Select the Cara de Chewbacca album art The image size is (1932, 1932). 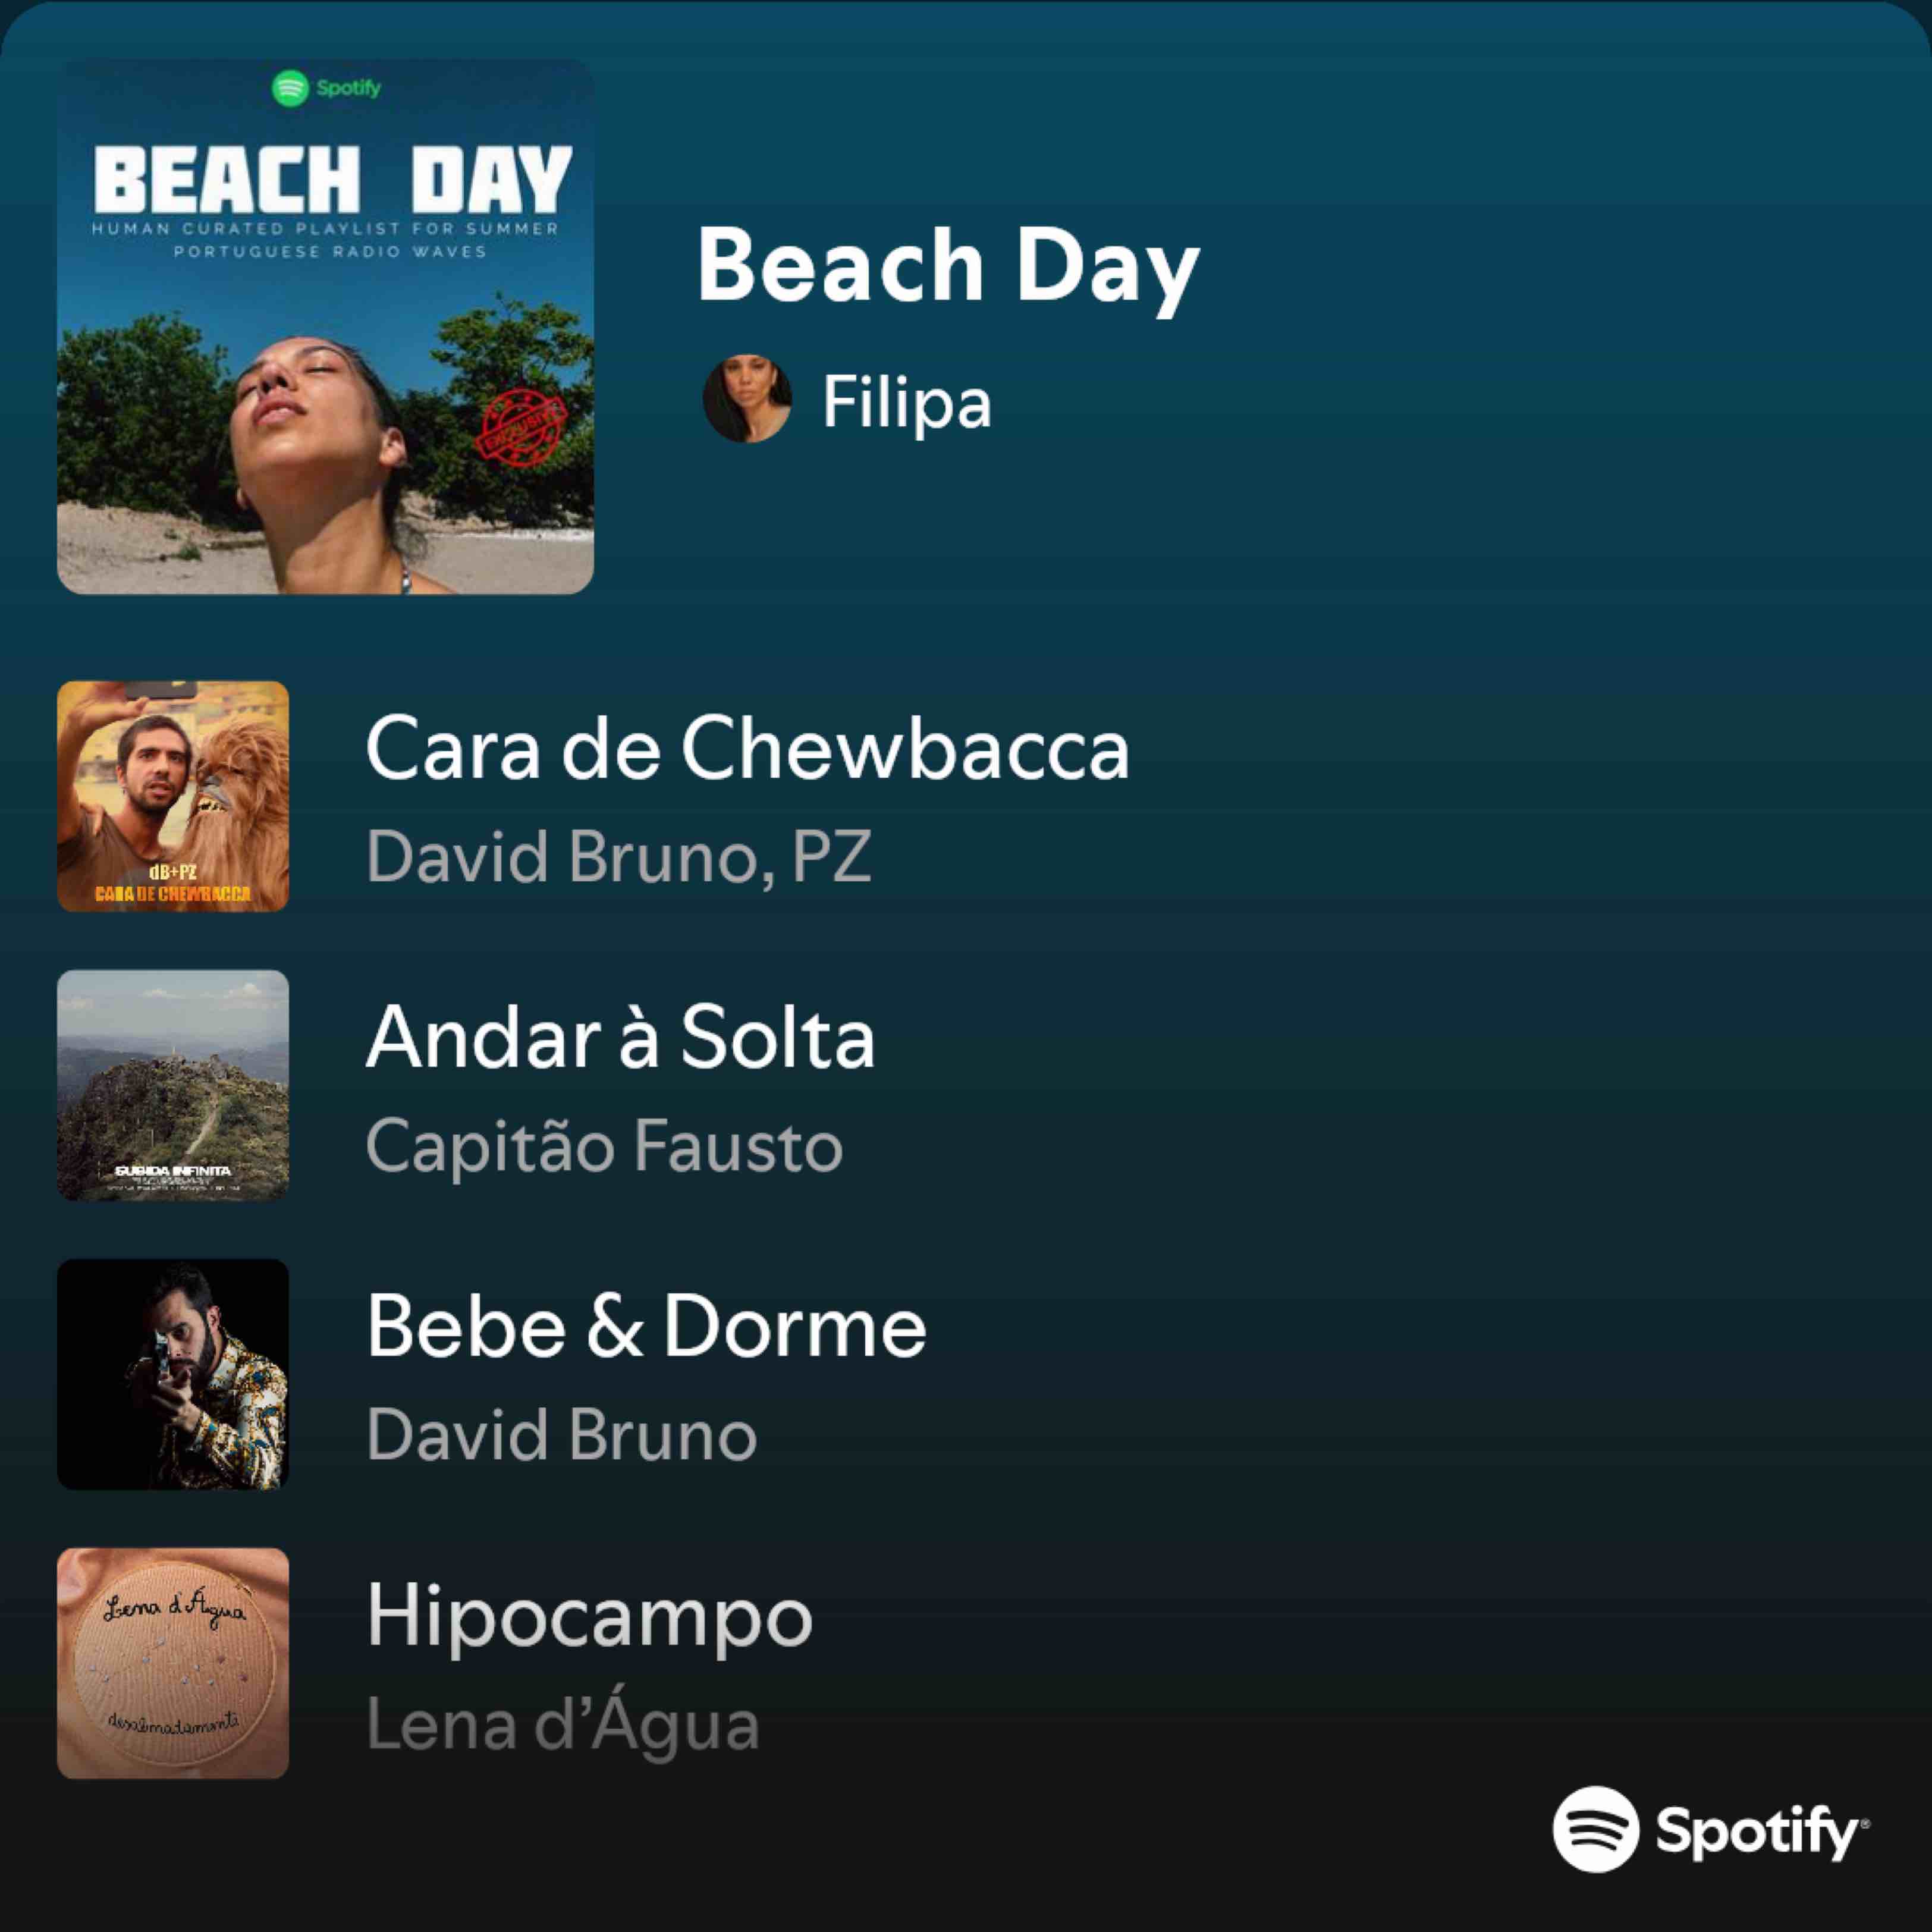tap(173, 796)
